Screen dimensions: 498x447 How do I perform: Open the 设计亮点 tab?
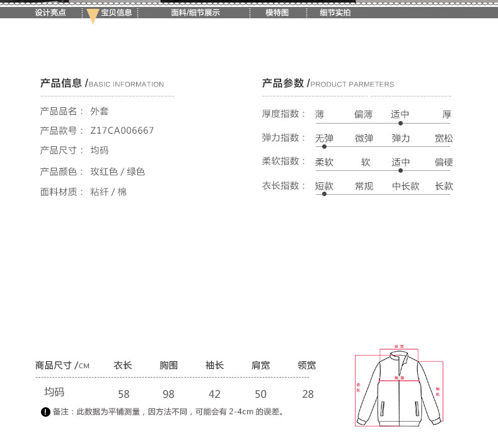coord(50,13)
